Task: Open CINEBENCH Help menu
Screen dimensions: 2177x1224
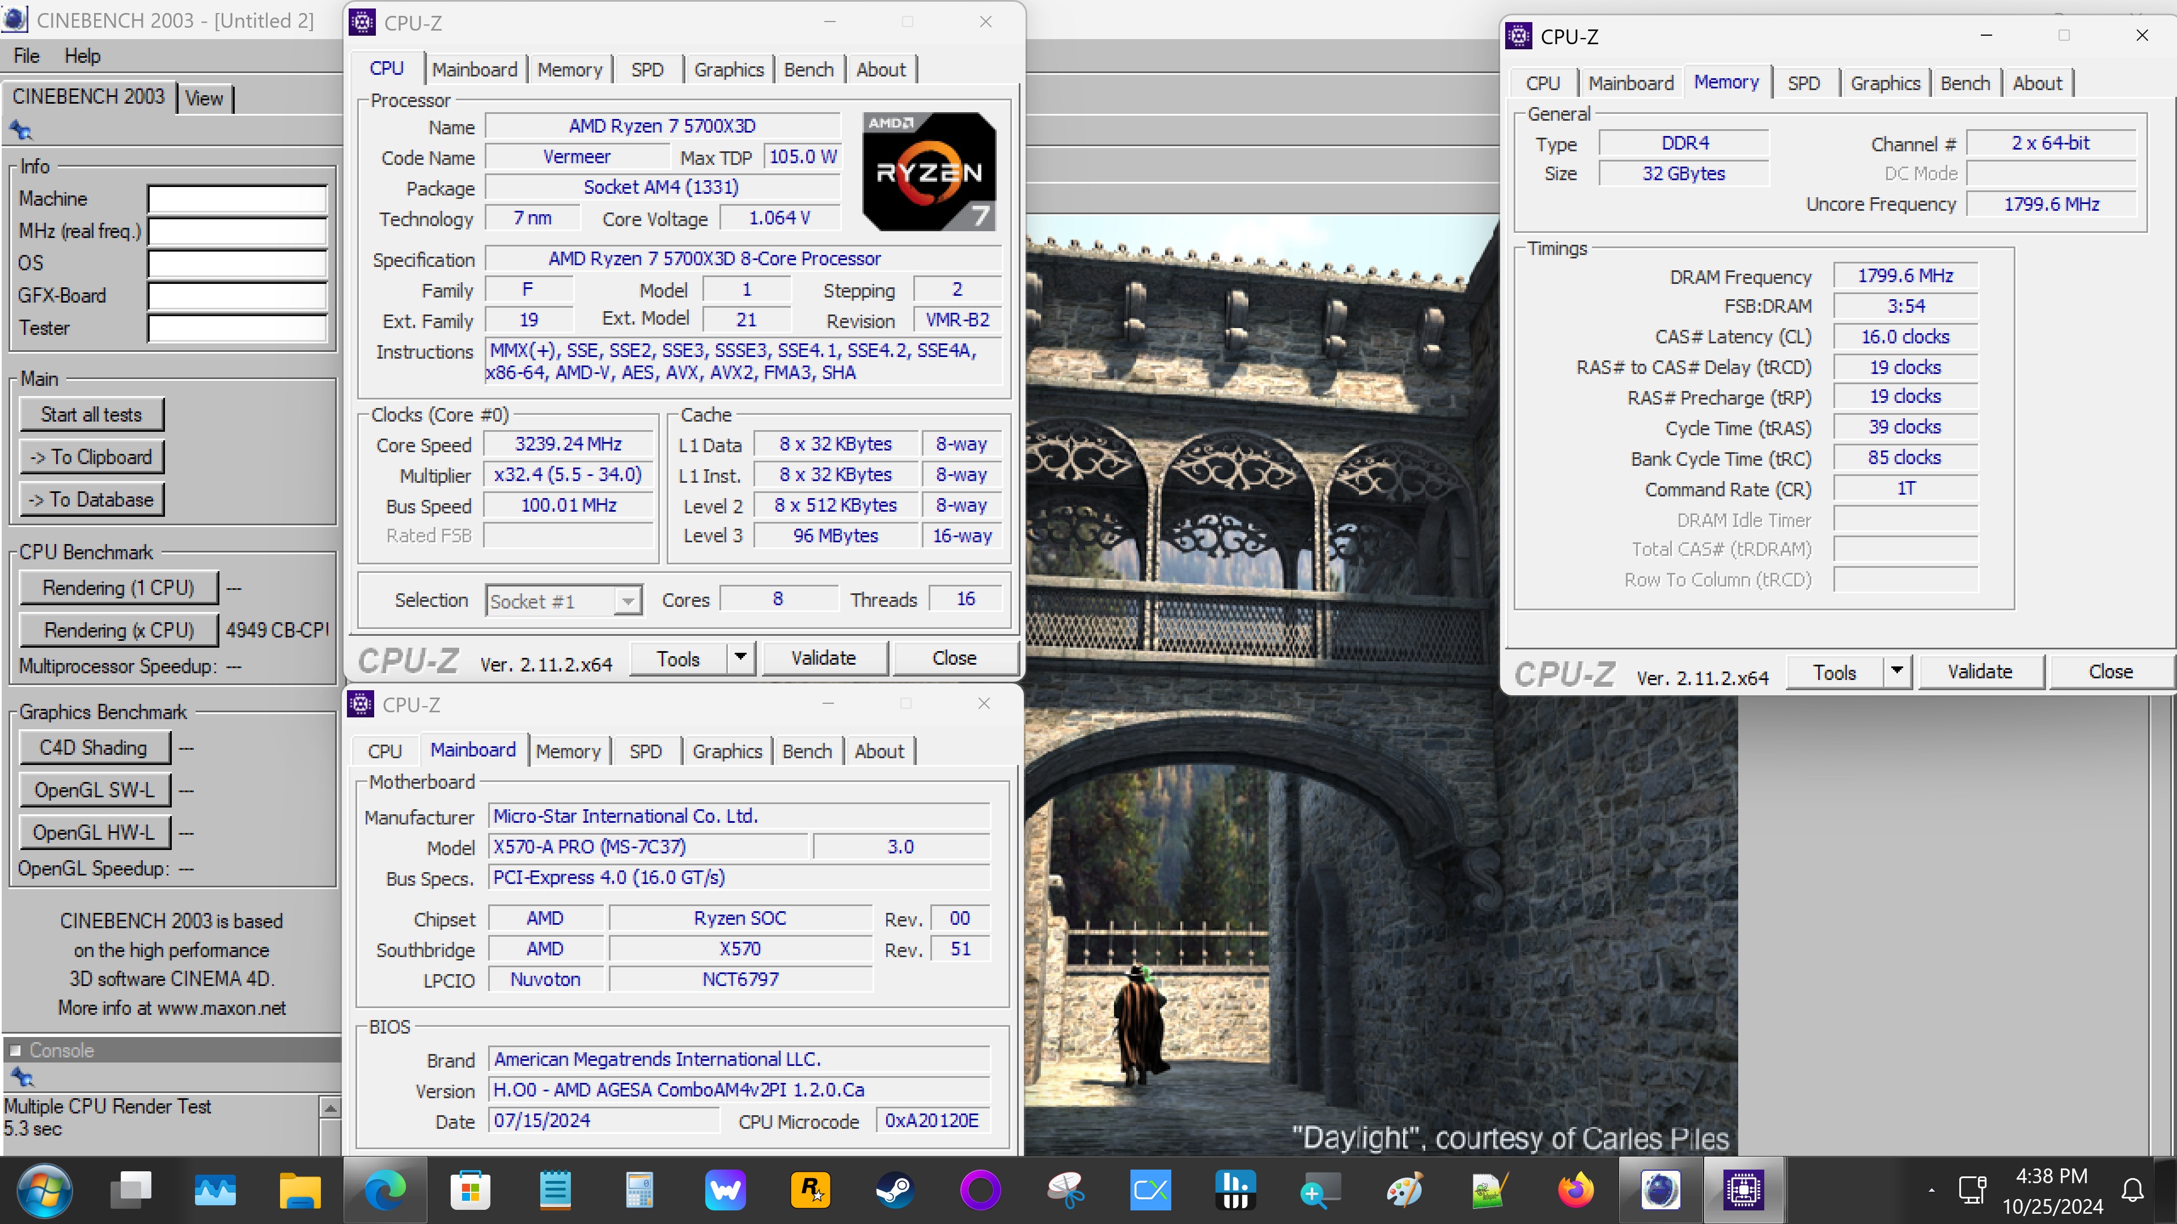Action: [82, 56]
